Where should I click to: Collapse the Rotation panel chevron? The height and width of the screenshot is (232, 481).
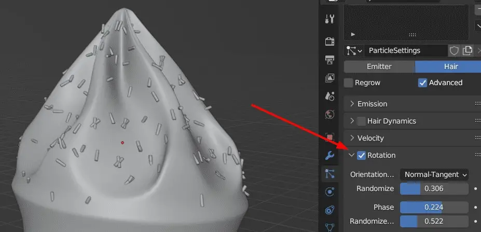click(x=352, y=155)
